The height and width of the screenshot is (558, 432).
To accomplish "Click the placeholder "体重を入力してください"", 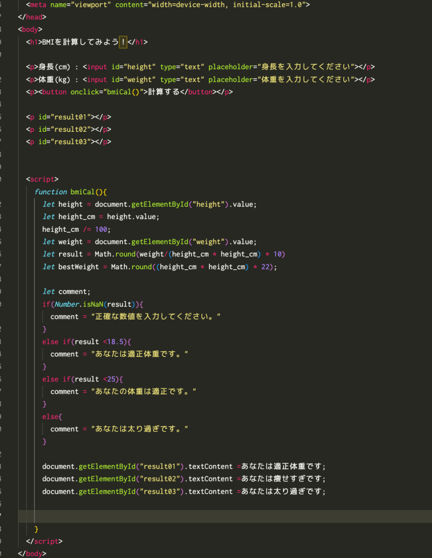I will click(x=306, y=79).
